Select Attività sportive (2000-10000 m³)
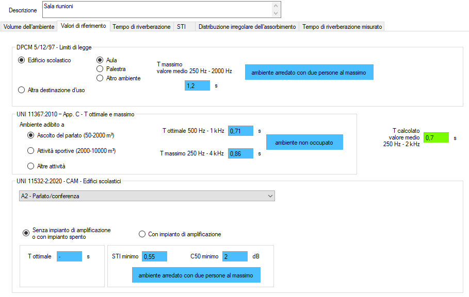Viewport: 469px width, 297px height. (x=30, y=151)
